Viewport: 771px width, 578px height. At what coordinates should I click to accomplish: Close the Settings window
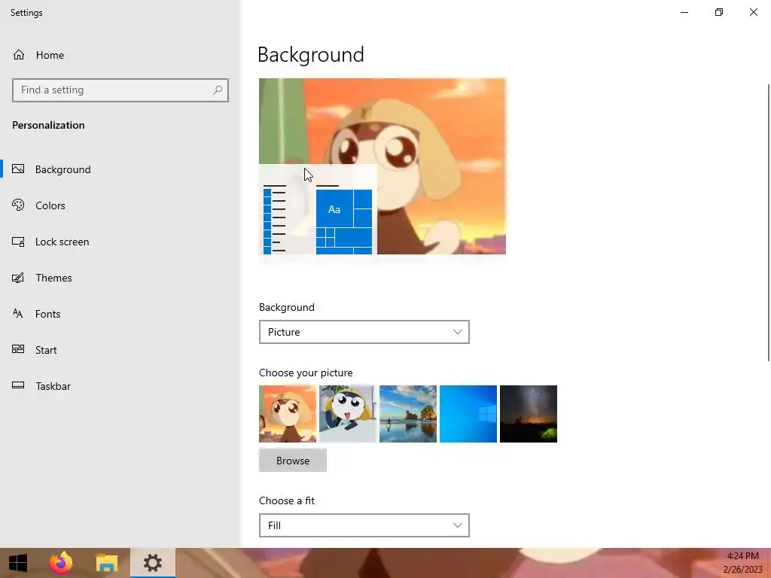pos(753,12)
